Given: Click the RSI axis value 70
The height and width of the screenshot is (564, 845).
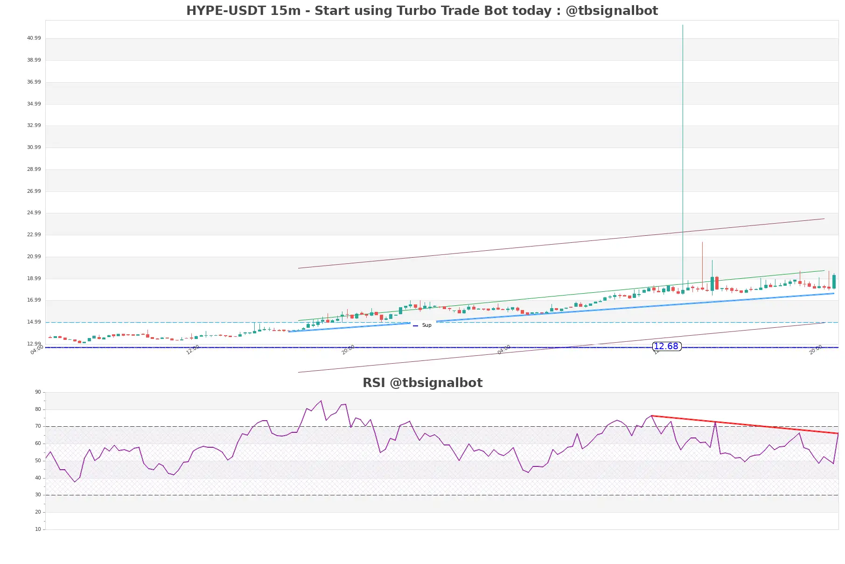Looking at the screenshot, I should 38,426.
